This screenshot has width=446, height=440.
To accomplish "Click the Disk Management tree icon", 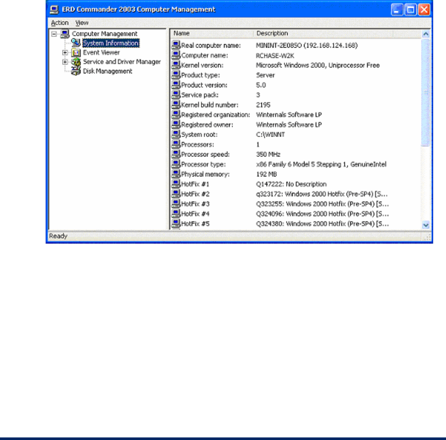I will (x=76, y=71).
